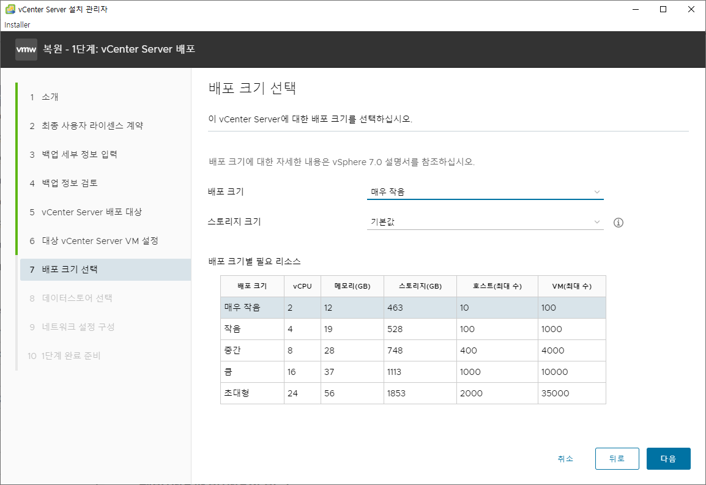Click the vmw logo icon in header
706x485 pixels.
[x=26, y=50]
